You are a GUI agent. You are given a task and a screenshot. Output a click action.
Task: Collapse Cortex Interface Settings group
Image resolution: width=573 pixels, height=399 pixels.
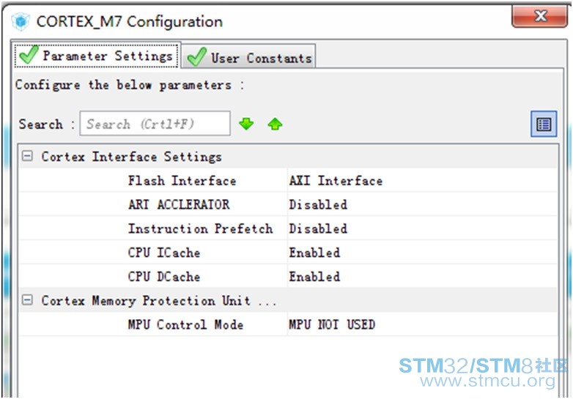[x=26, y=156]
